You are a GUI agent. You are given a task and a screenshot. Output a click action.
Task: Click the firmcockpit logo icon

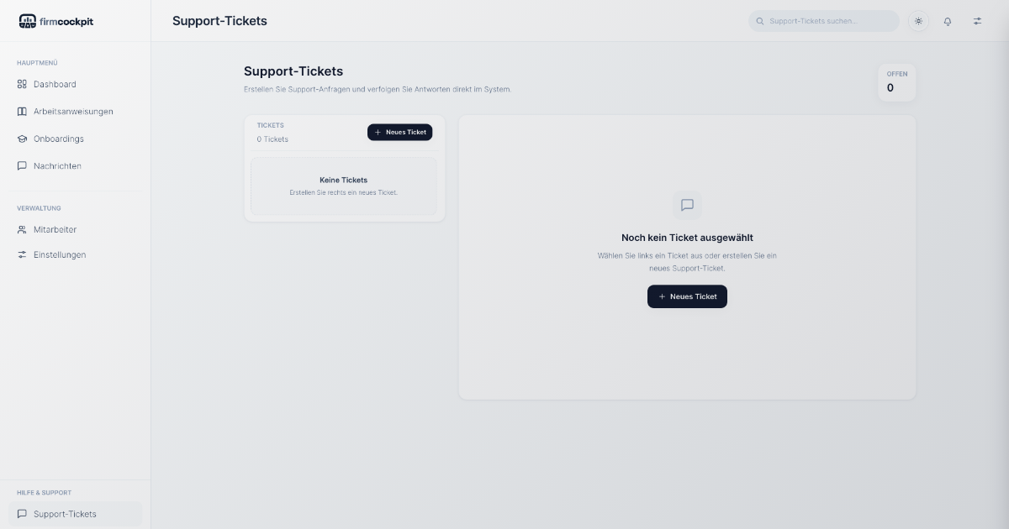coord(28,21)
